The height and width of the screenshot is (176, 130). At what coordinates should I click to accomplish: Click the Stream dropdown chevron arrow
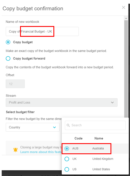tap(112, 102)
